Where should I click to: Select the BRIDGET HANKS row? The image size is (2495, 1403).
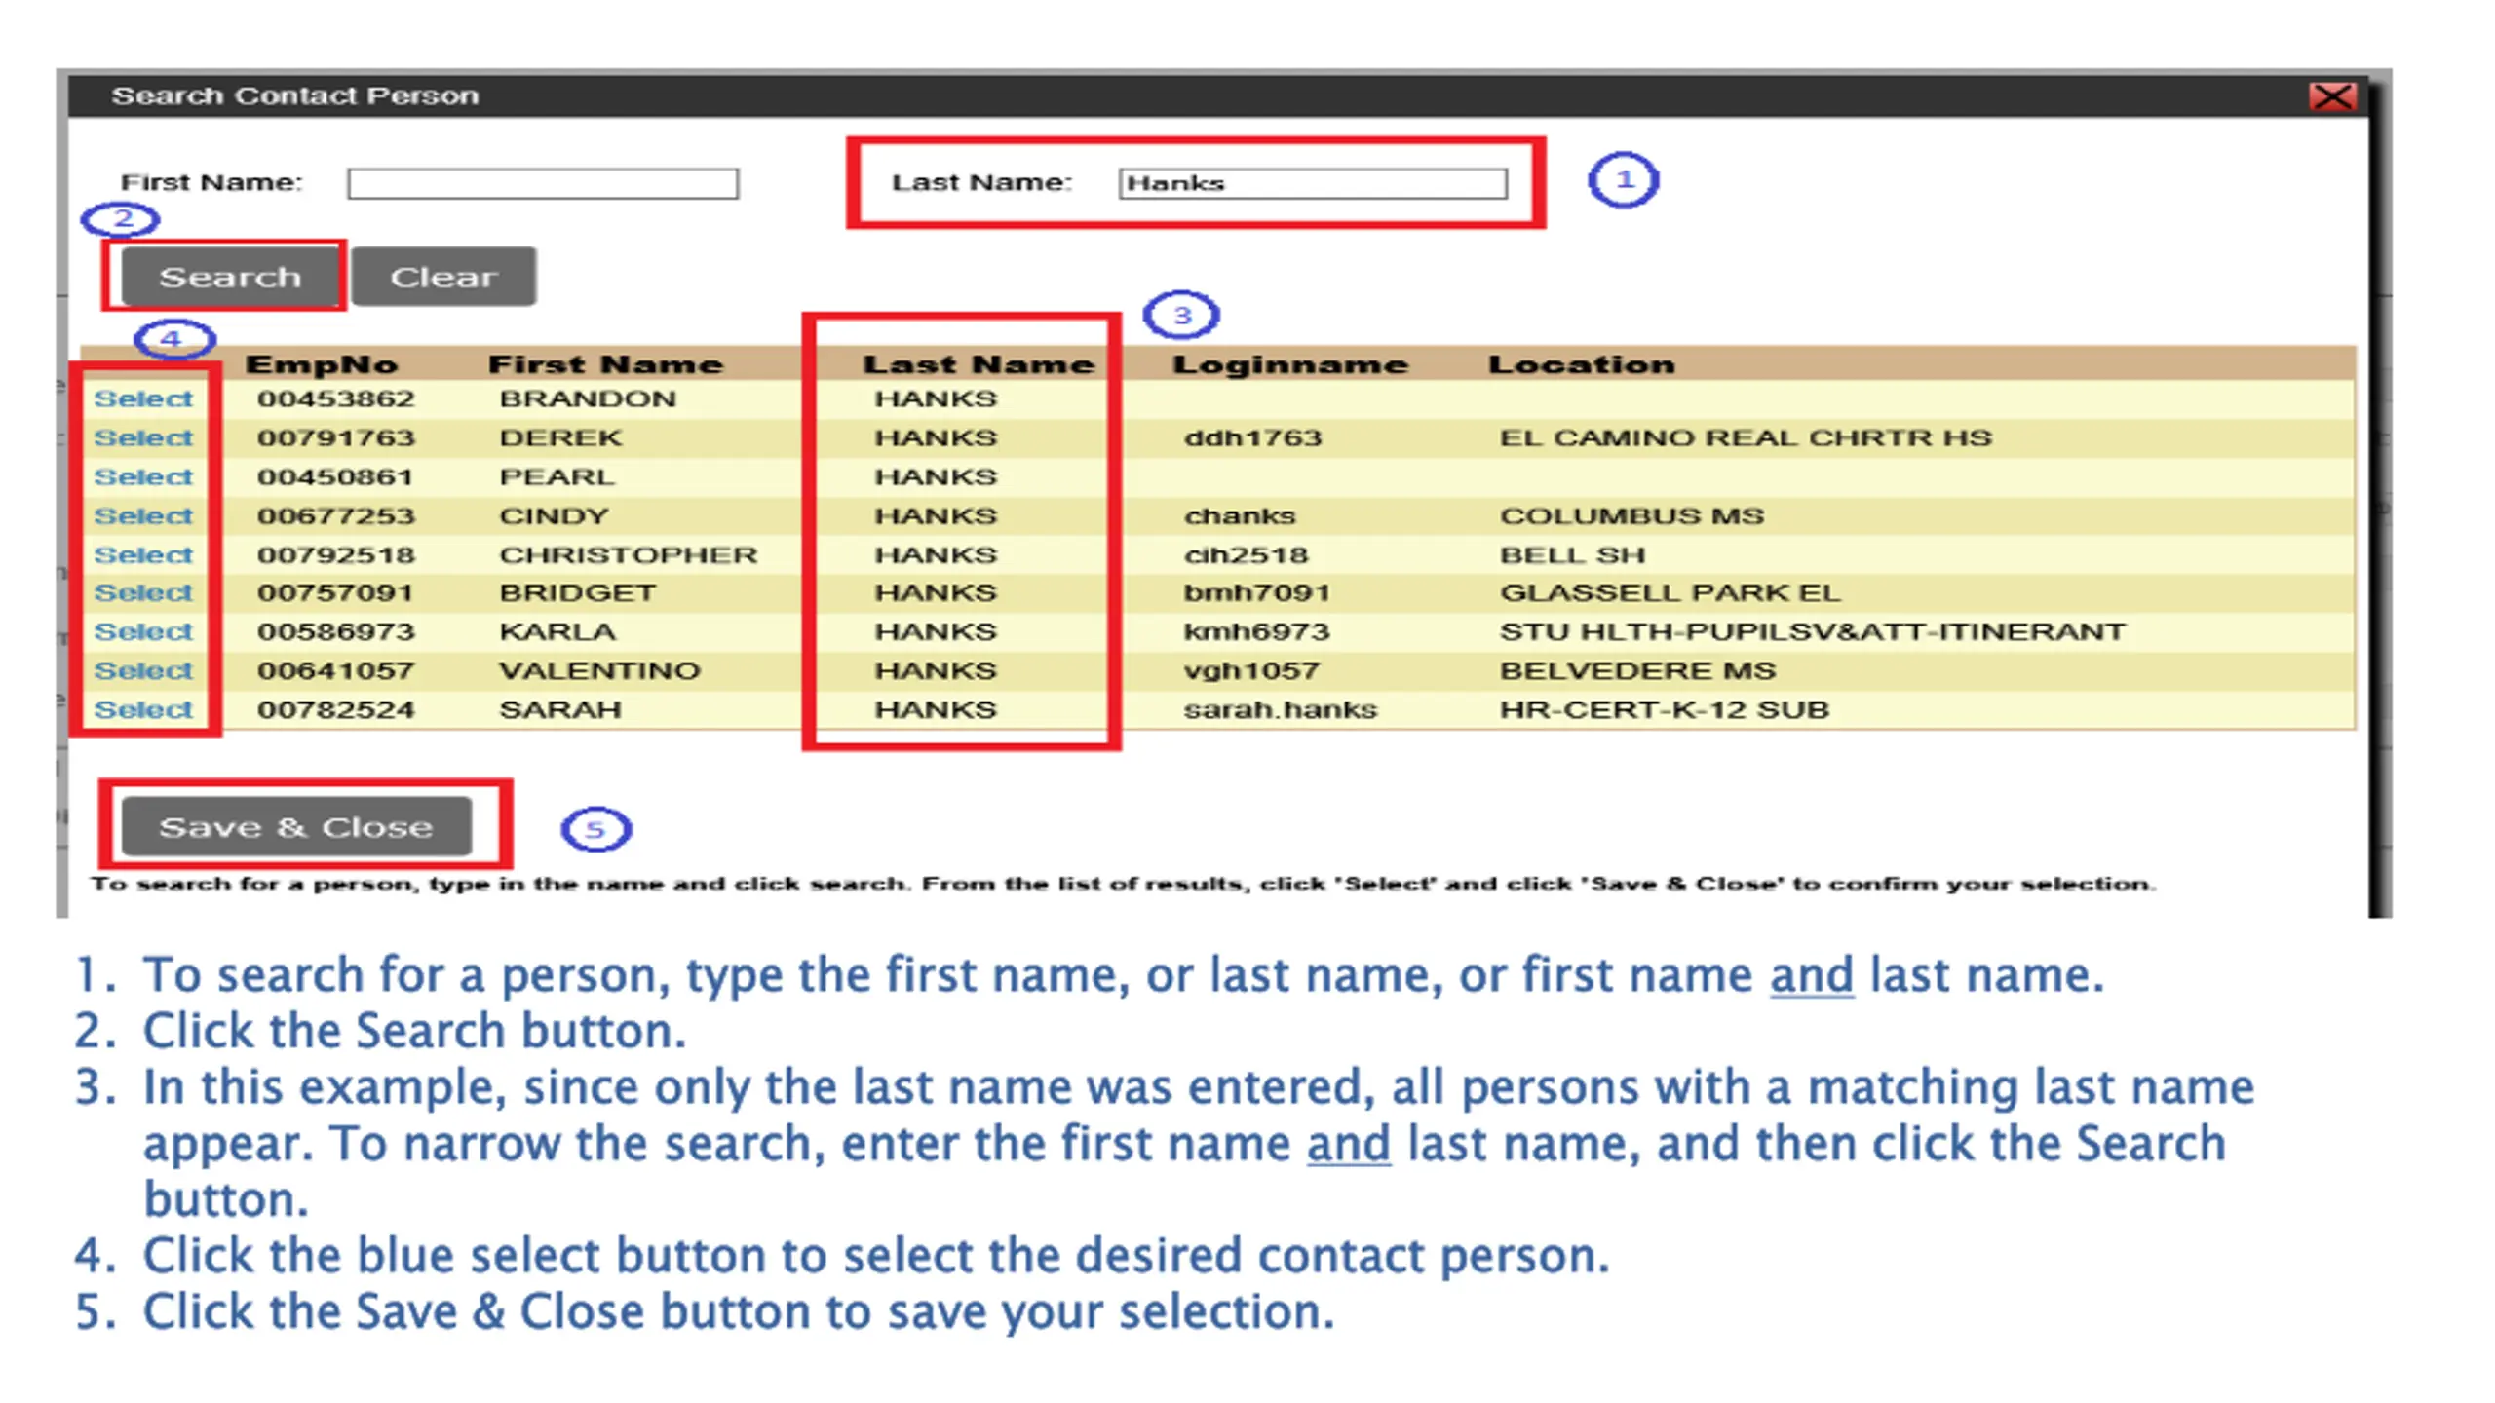tap(143, 592)
